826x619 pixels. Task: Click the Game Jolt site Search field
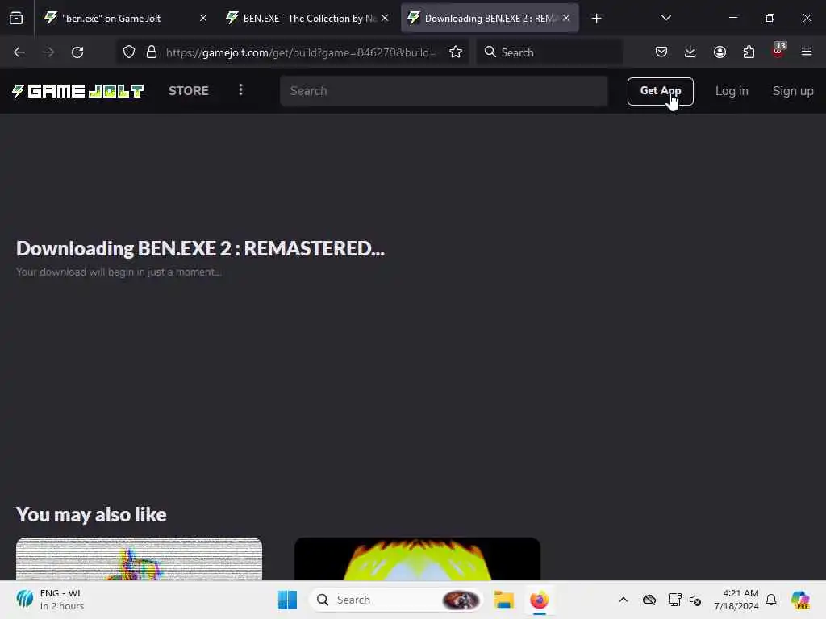(444, 91)
